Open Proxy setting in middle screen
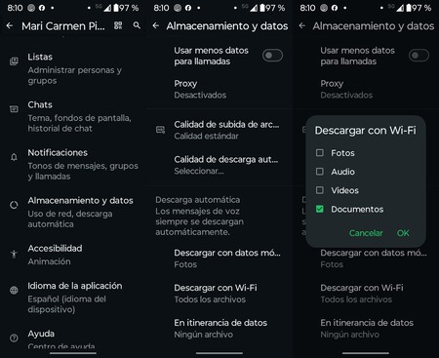 point(219,89)
